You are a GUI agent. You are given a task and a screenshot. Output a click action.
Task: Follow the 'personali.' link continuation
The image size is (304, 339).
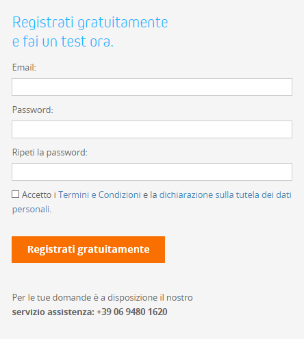(x=32, y=209)
